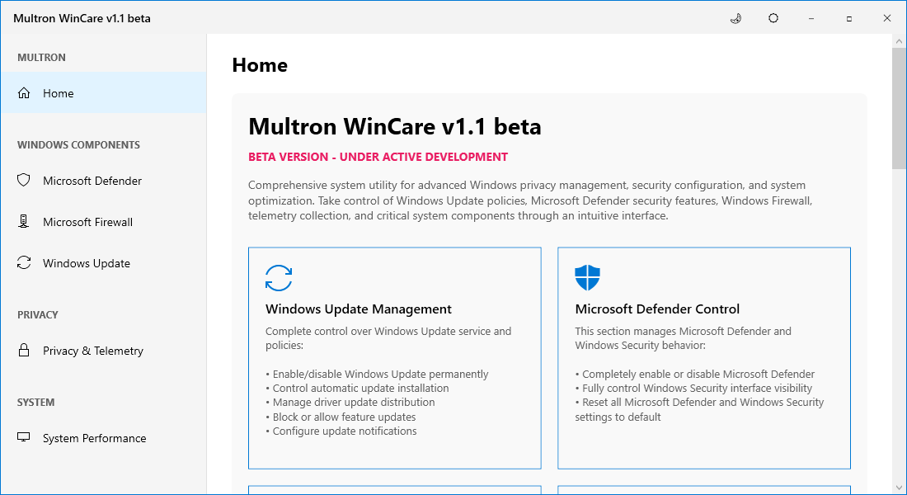Click the 'Multron WinCare v1.1 beta' main heading
907x495 pixels.
pos(394,126)
